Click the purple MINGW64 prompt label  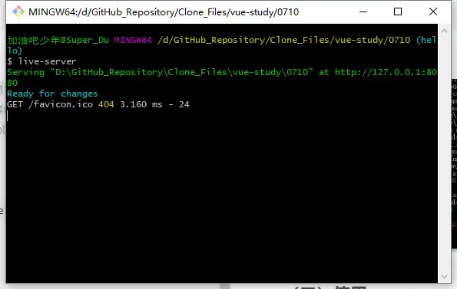(x=133, y=40)
